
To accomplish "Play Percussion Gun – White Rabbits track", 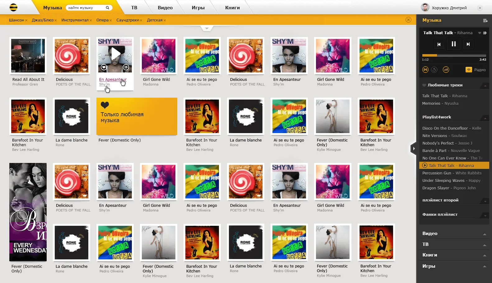I will [x=452, y=173].
